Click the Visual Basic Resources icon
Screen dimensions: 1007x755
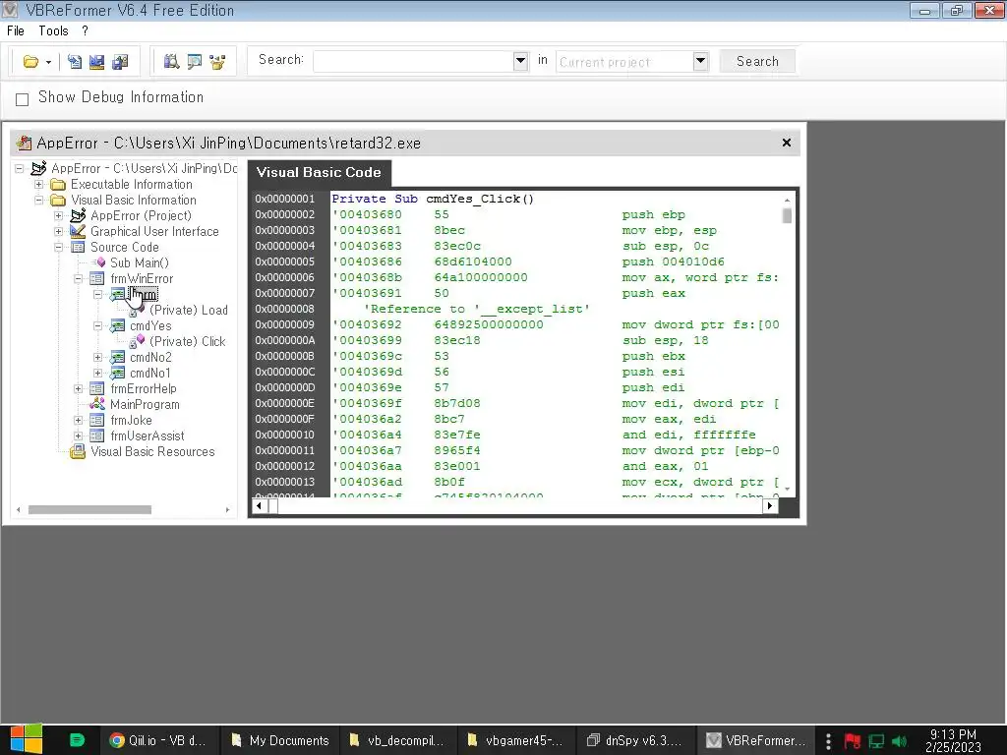click(78, 452)
